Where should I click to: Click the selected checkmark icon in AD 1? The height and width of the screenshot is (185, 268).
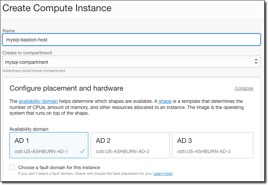click(x=83, y=151)
